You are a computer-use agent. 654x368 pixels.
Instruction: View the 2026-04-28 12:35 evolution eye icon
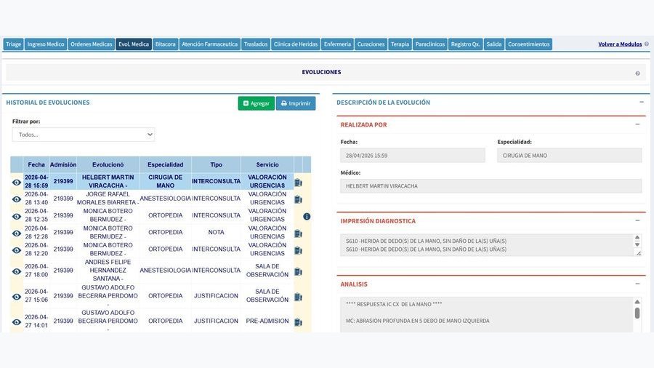pyautogui.click(x=16, y=217)
